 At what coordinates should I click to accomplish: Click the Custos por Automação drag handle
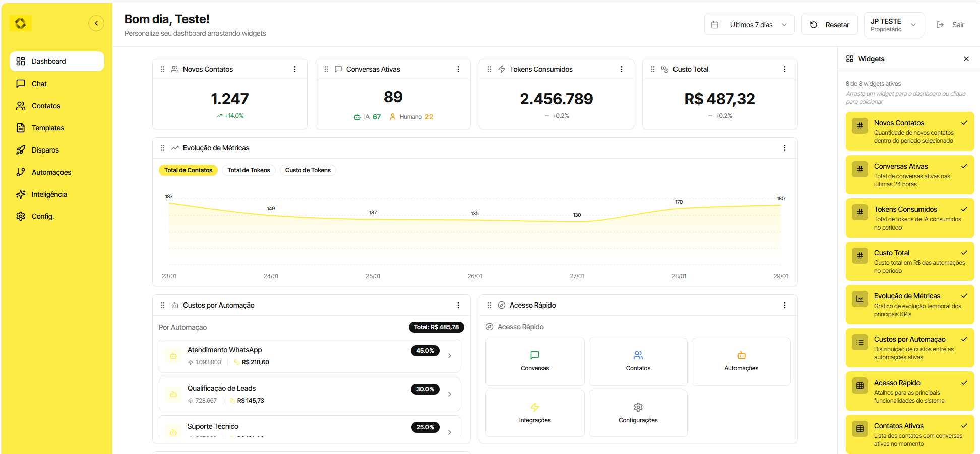click(163, 305)
